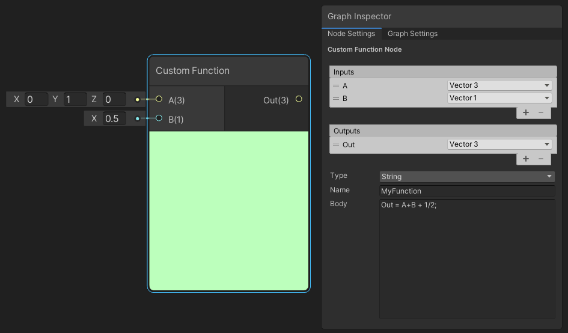This screenshot has height=333, width=568.
Task: Open the Vector 3 dropdown for Out output
Action: pos(499,144)
